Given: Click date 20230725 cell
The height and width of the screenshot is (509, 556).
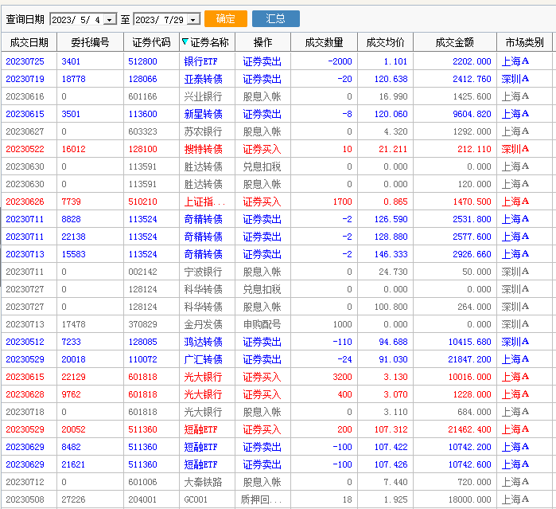Looking at the screenshot, I should click(x=25, y=61).
